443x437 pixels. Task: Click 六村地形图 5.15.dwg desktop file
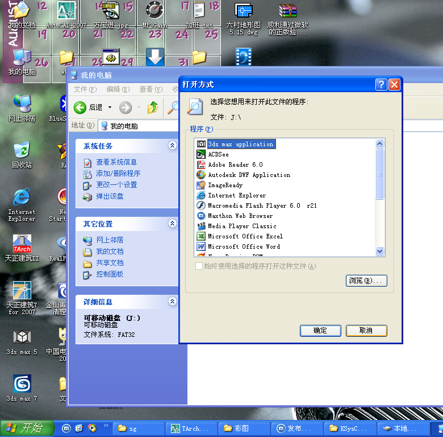(243, 18)
